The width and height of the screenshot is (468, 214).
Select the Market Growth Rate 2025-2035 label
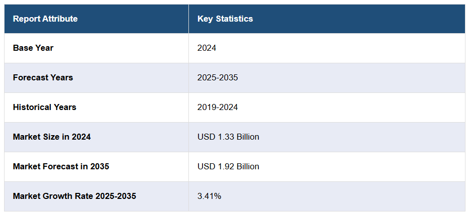[x=75, y=196]
